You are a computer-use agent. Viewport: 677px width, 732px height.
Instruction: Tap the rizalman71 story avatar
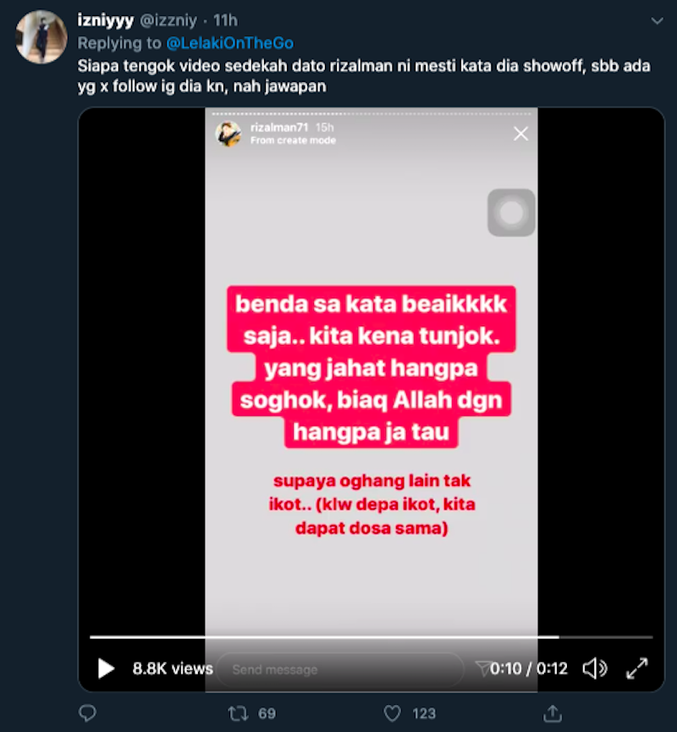228,134
